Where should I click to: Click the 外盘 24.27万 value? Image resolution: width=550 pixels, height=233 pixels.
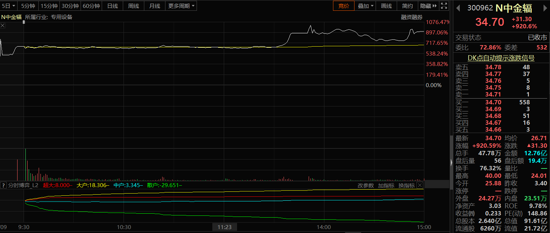[489, 198]
